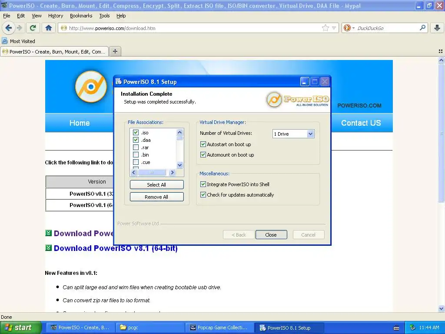Image resolution: width=445 pixels, height=334 pixels.
Task: Click the Mypal raccoon title bar icon
Action: click(4, 5)
